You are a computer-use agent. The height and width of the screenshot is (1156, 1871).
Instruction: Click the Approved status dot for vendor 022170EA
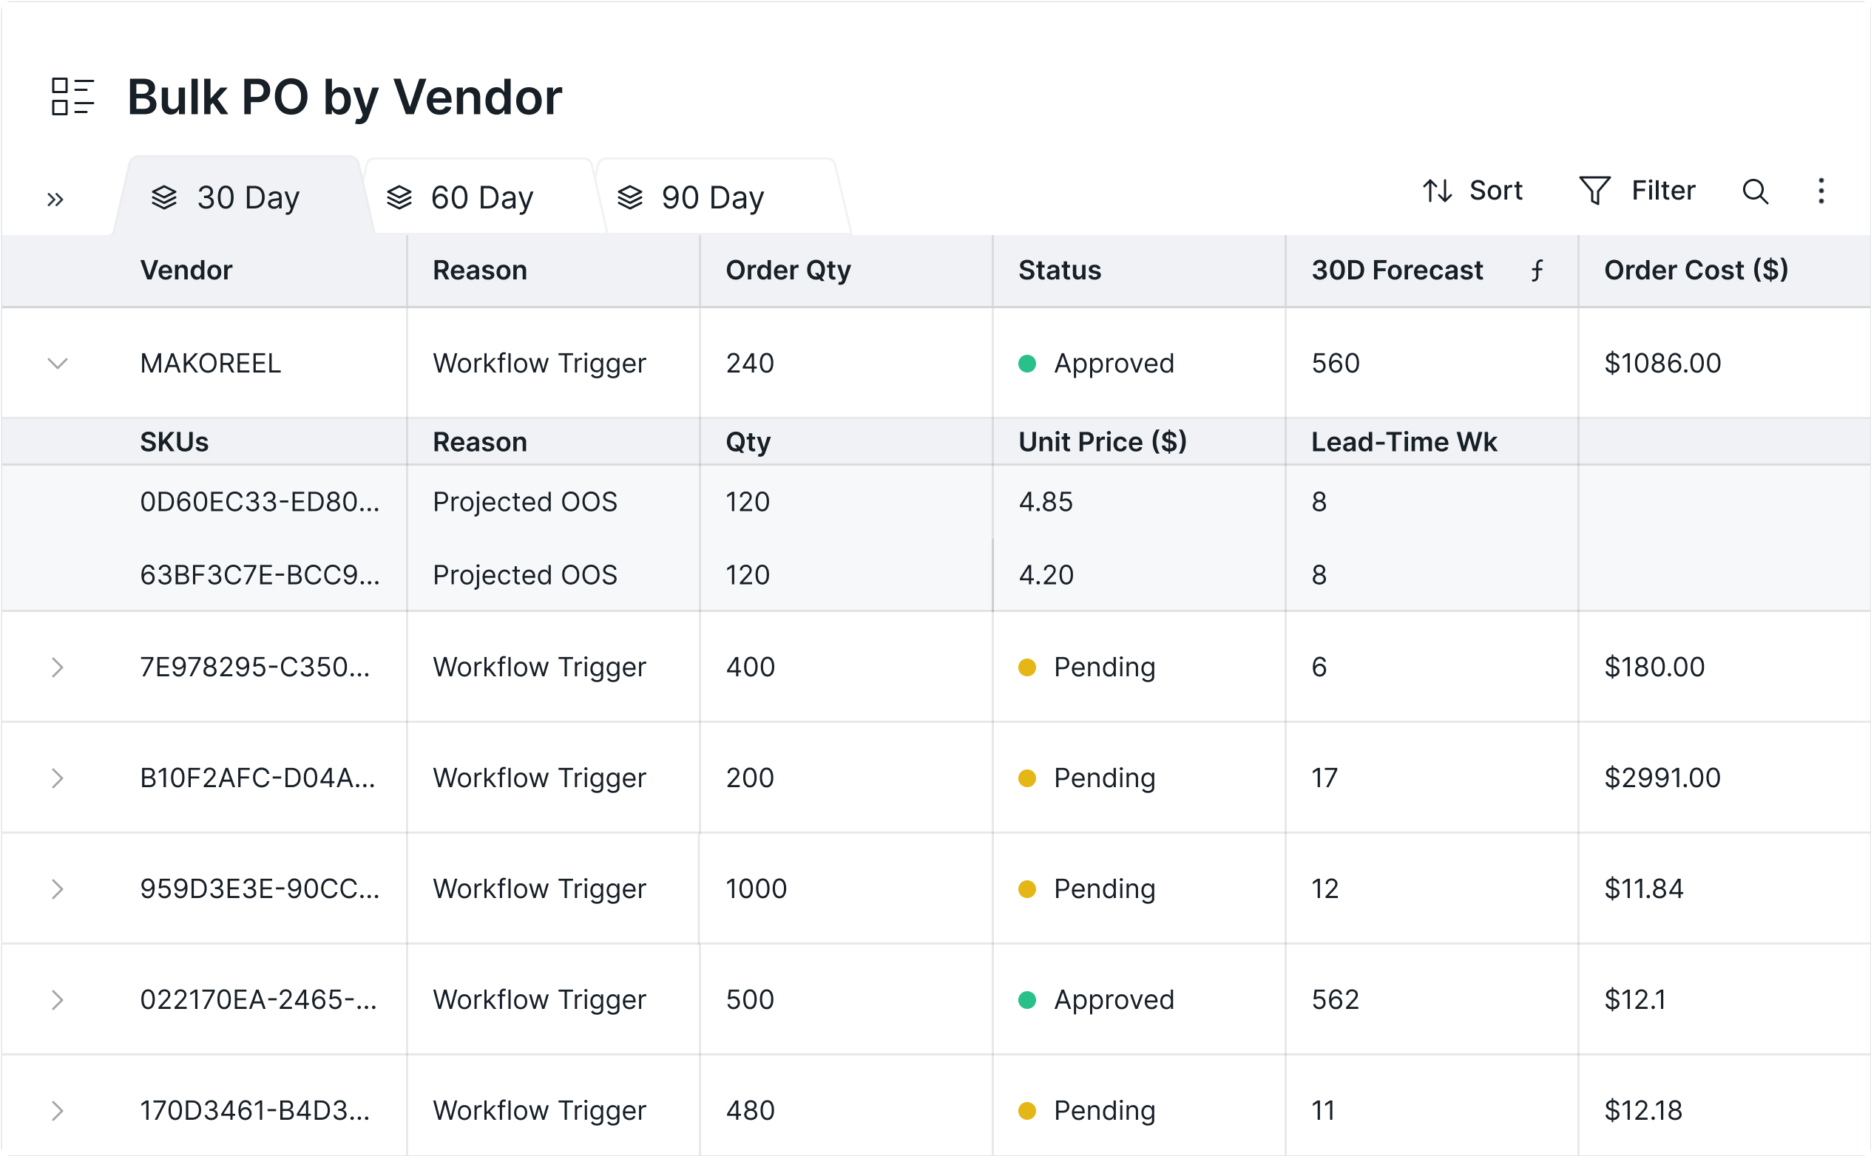[1029, 999]
